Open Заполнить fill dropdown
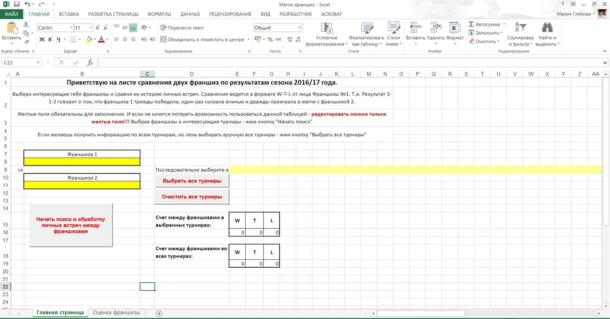The height and width of the screenshot is (319, 610). pyautogui.click(x=485, y=33)
